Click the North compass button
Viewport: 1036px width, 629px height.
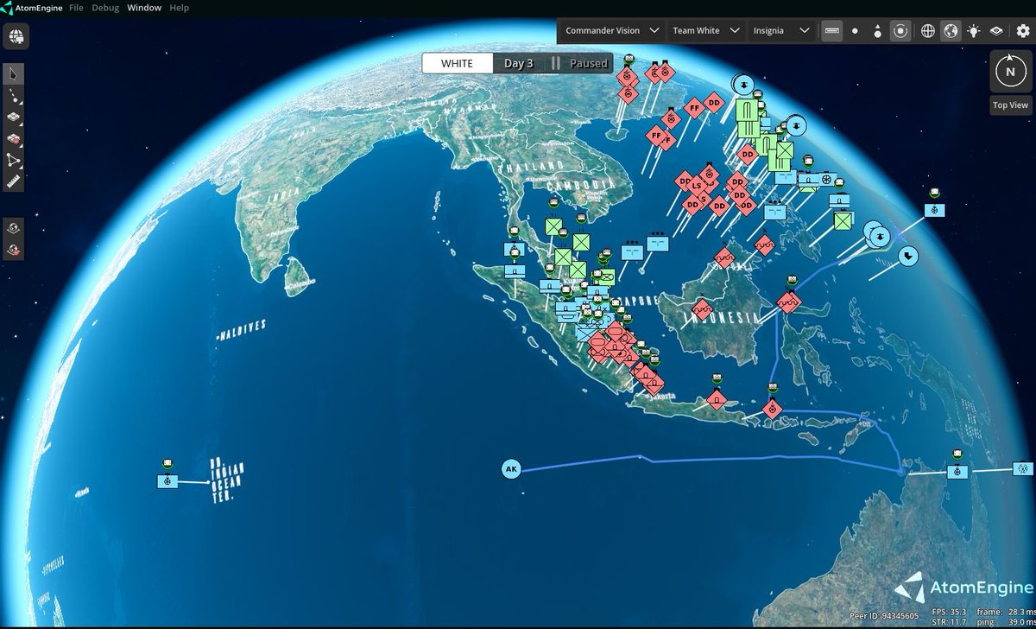tap(1010, 71)
